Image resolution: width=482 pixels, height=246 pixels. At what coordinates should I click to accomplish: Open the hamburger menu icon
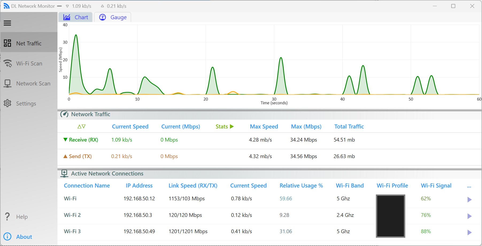7,23
